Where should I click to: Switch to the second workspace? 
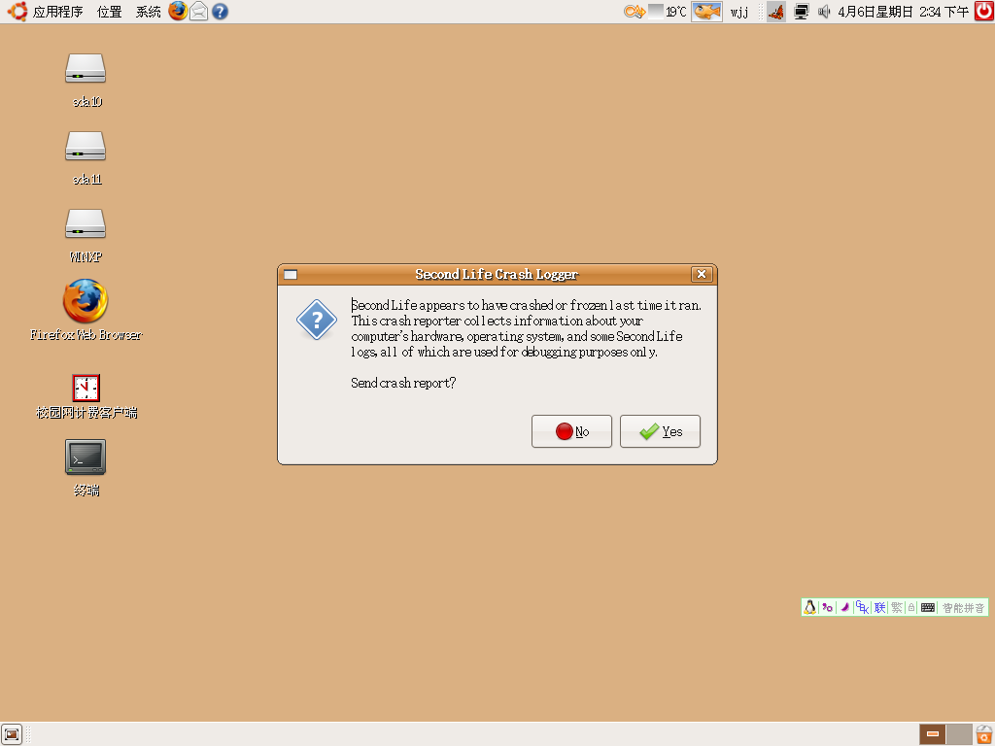959,734
